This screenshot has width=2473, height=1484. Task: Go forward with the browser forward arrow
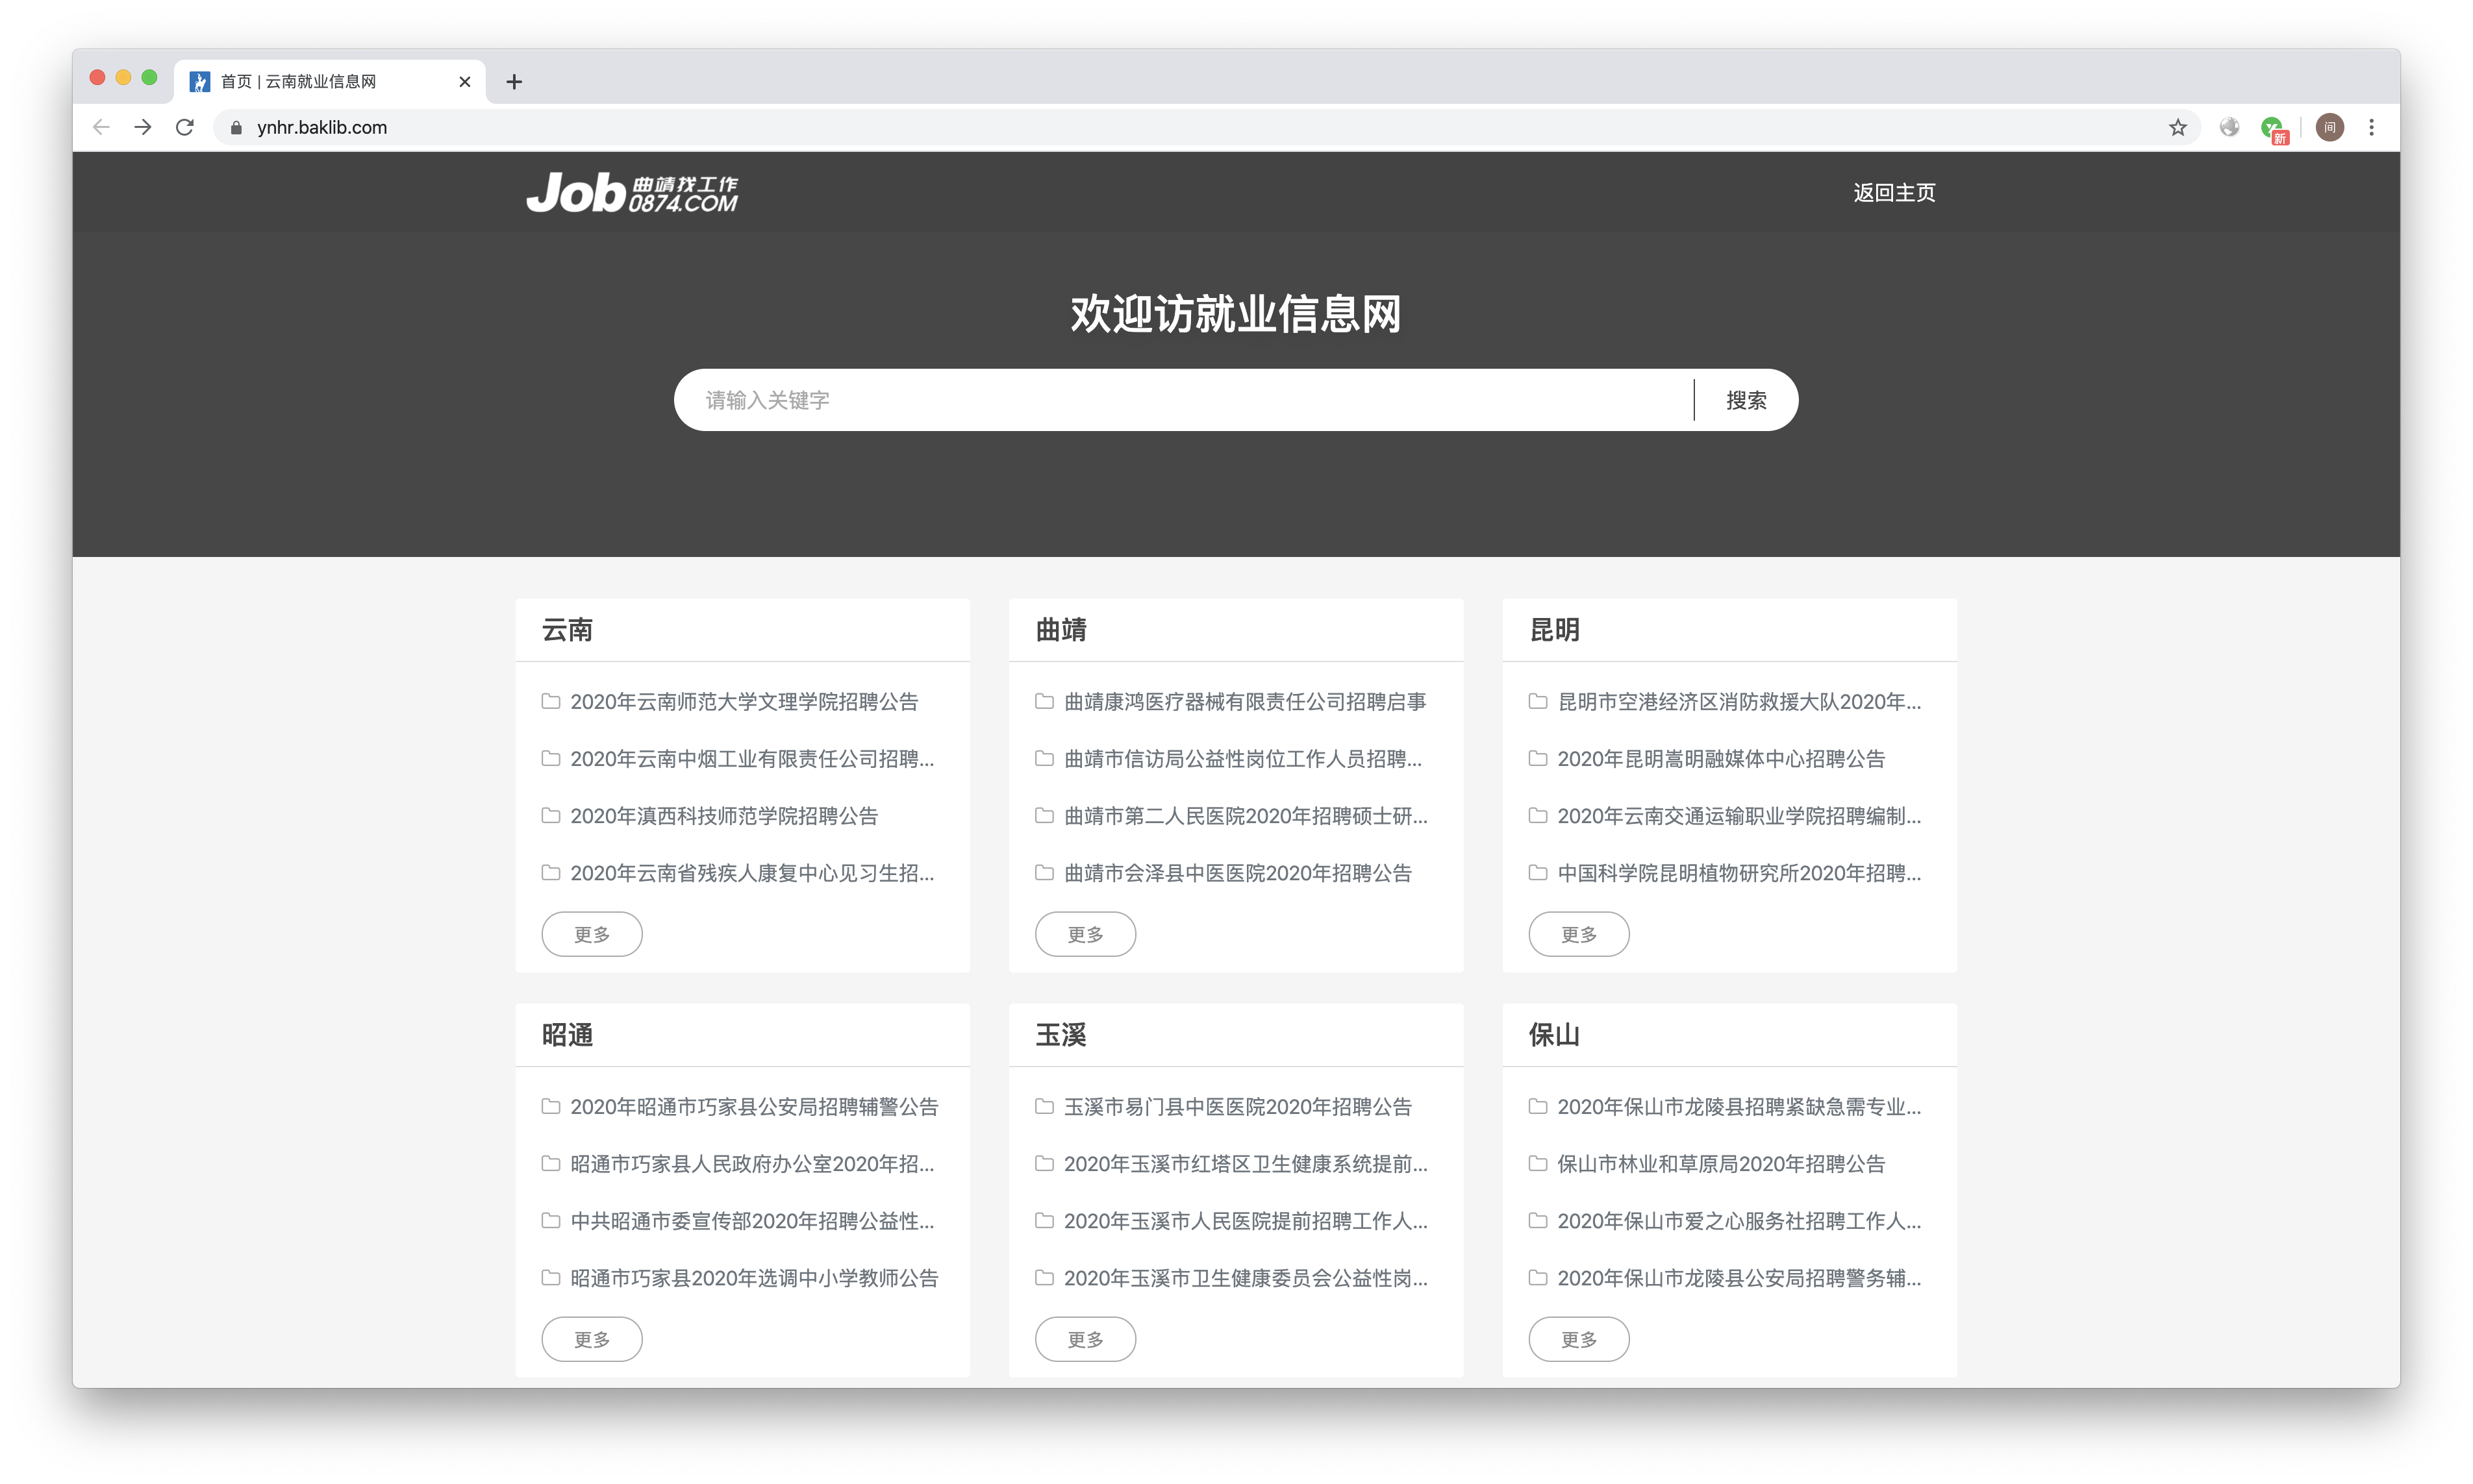(143, 127)
